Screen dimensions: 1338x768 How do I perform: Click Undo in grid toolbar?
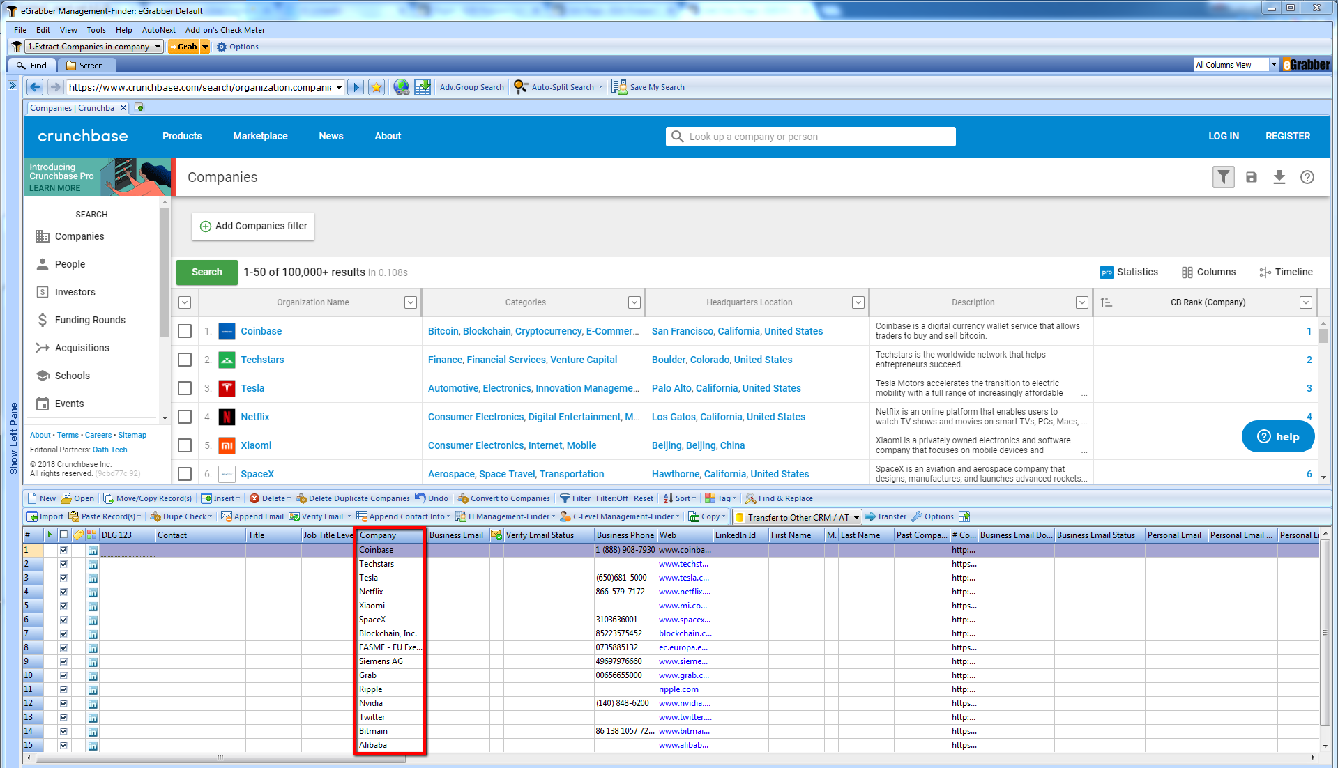pyautogui.click(x=432, y=498)
